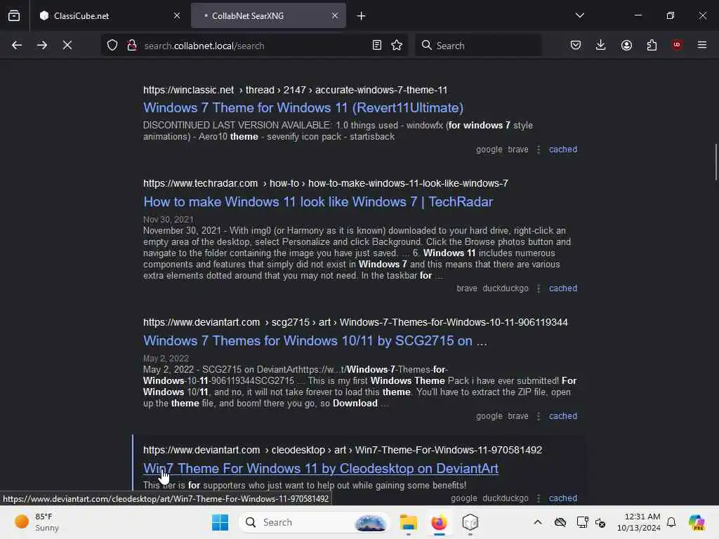Viewport: 719px width, 539px height.
Task: Stop loading the page
Action: 67,45
